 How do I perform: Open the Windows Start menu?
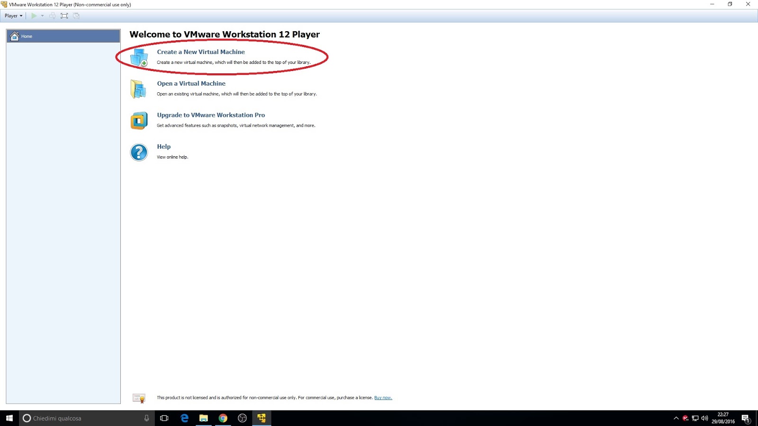coord(9,418)
